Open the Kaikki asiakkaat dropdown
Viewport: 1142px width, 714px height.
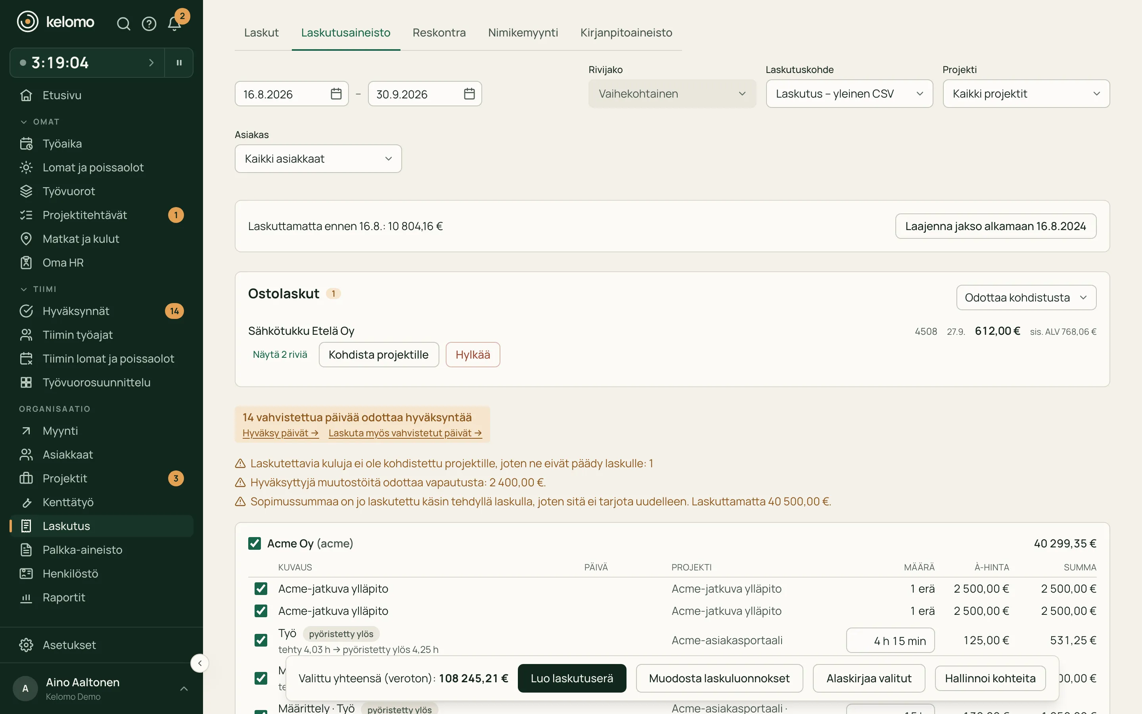[318, 159]
